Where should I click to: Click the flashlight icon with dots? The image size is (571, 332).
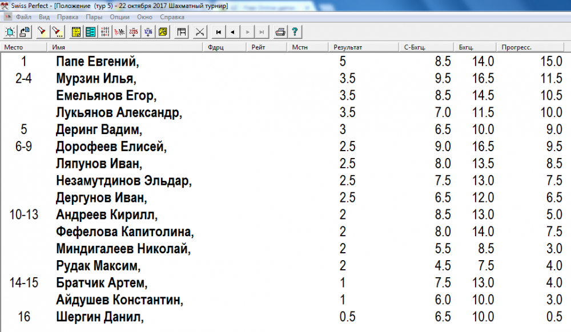57,32
